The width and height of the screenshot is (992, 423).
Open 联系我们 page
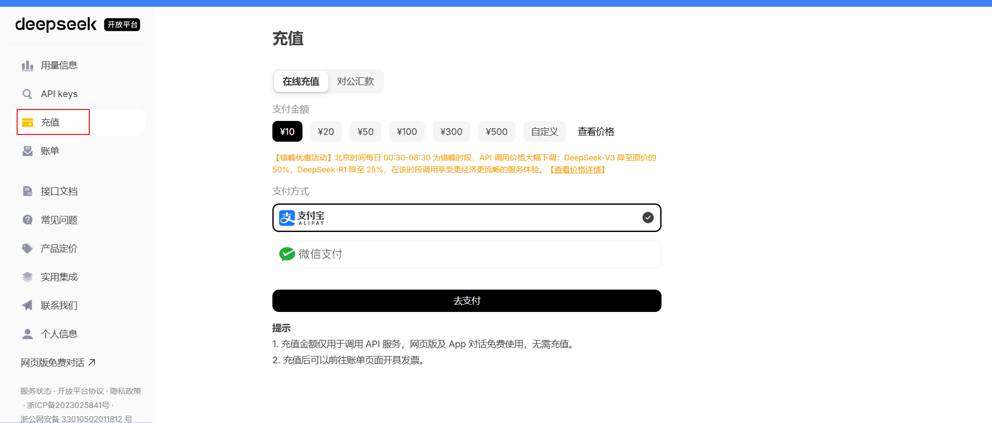coord(78,305)
